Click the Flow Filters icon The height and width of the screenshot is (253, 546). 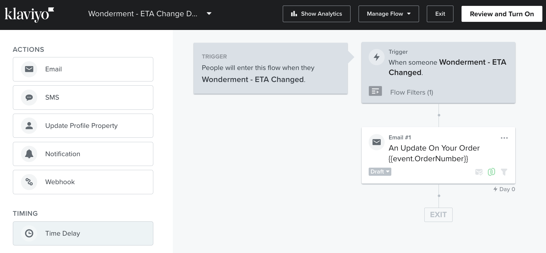(x=375, y=91)
